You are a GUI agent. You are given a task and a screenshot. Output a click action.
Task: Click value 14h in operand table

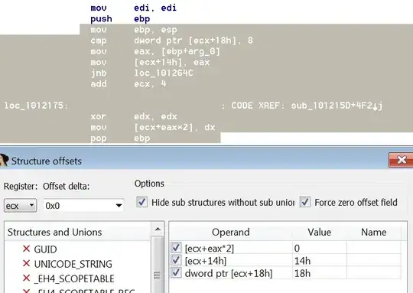point(302,261)
